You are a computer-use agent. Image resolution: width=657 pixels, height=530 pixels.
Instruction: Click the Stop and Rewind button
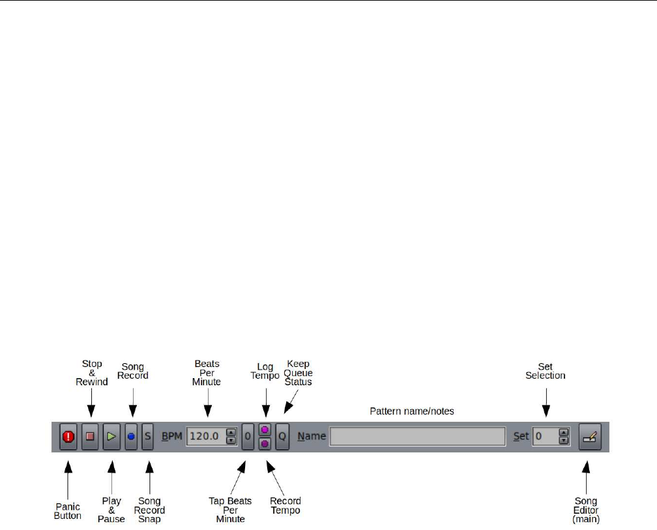(x=90, y=437)
